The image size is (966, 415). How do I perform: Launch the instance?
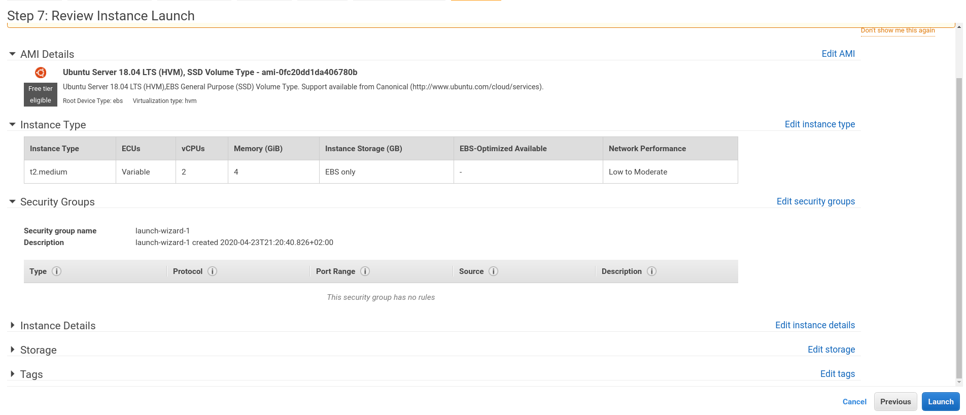(x=941, y=402)
